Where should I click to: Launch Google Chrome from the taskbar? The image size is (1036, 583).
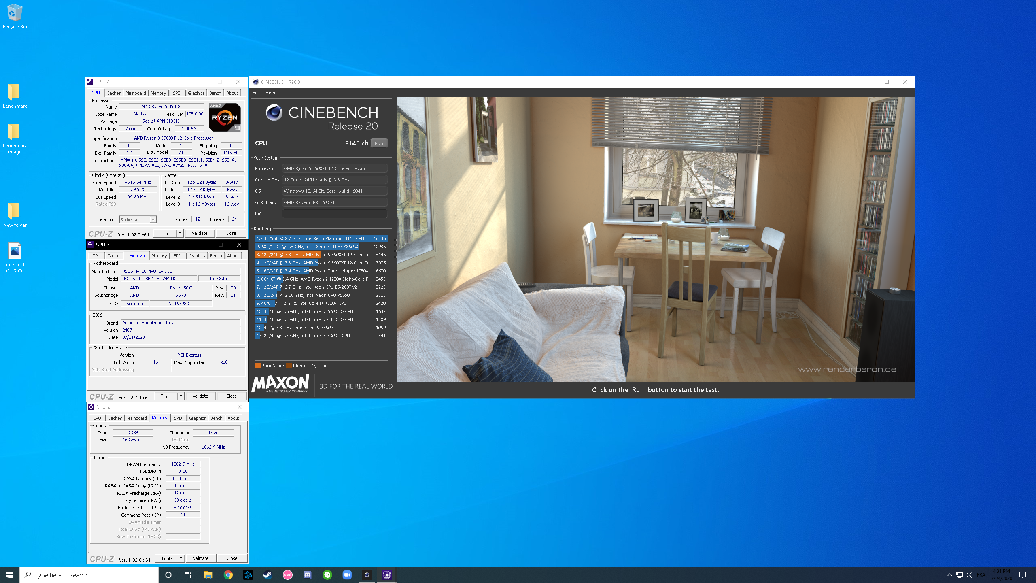(x=228, y=575)
